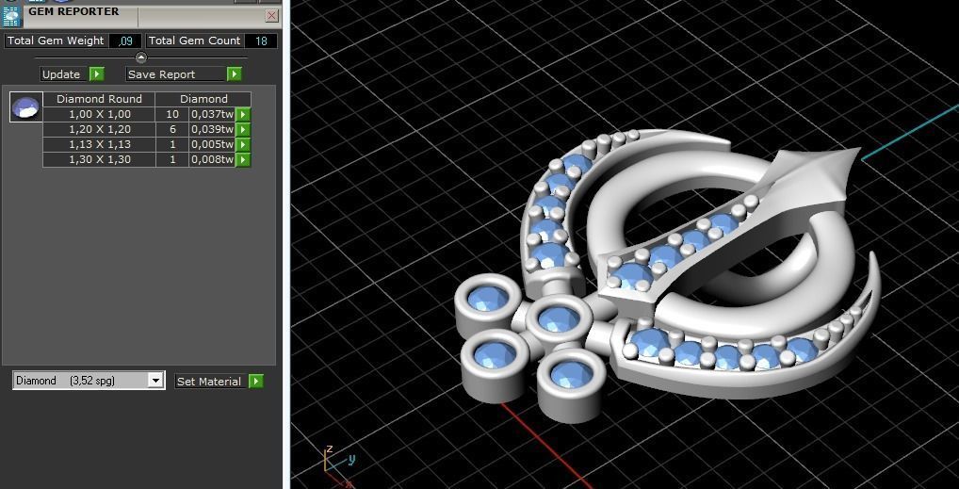This screenshot has height=489, width=959.
Task: Click green arrow for 1,20 X 1,20 row
Action: 243,129
